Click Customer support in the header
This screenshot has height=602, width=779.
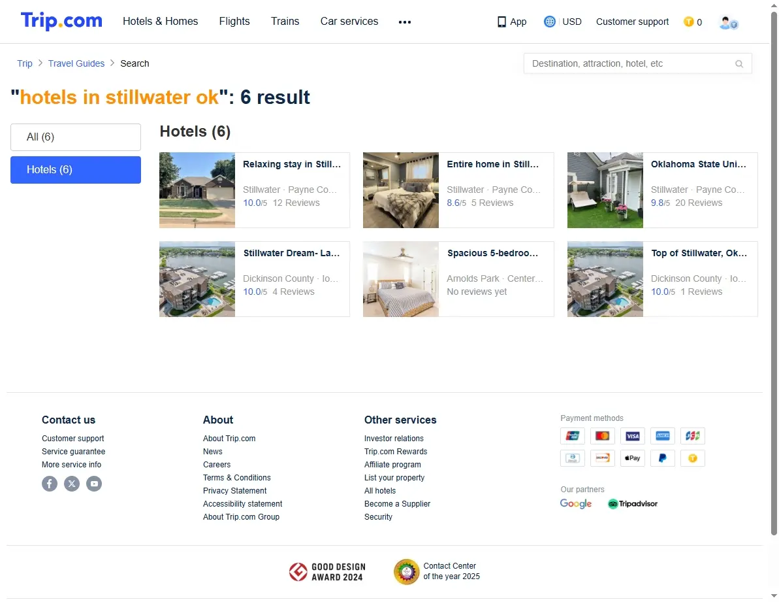(633, 22)
